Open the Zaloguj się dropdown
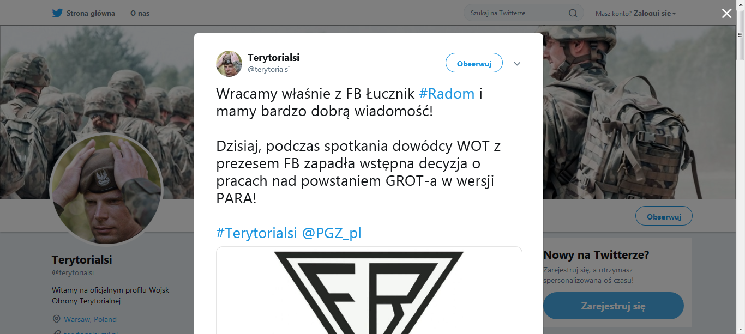The height and width of the screenshot is (334, 745). click(654, 13)
